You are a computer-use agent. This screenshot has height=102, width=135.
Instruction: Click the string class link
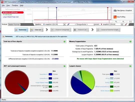click(x=107, y=78)
